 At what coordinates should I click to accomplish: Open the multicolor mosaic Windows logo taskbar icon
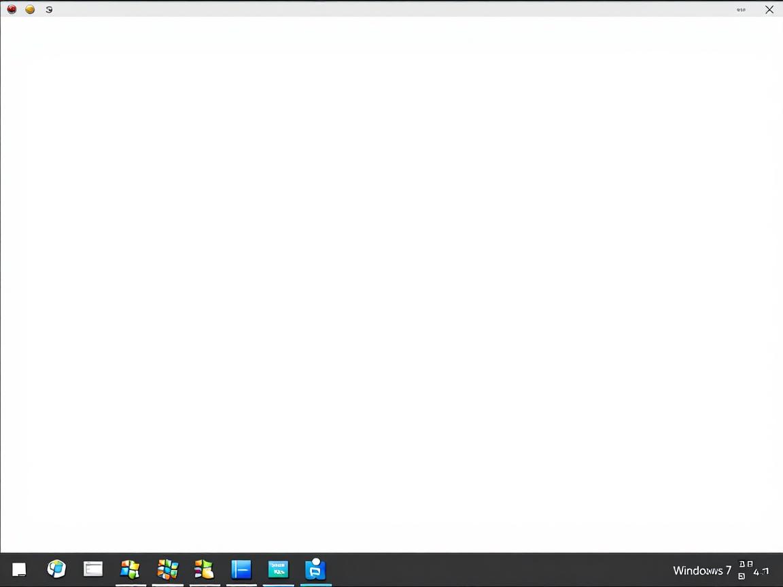[x=167, y=569]
